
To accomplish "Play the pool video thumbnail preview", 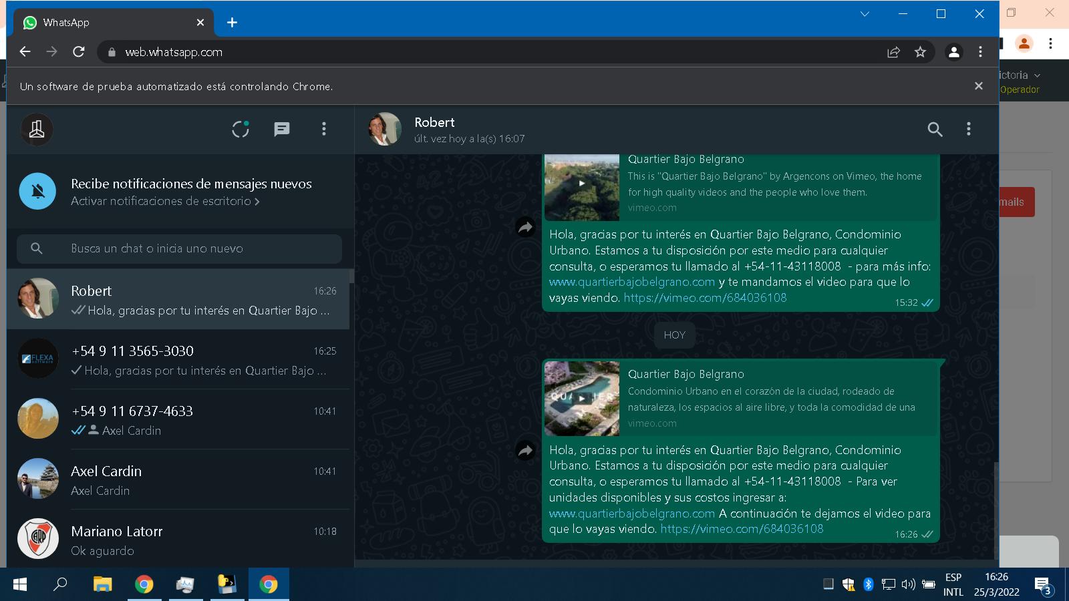I will point(582,399).
